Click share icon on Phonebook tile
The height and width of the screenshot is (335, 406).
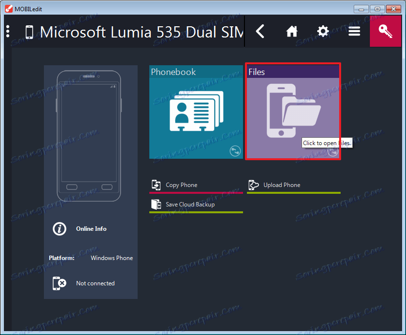pos(235,151)
